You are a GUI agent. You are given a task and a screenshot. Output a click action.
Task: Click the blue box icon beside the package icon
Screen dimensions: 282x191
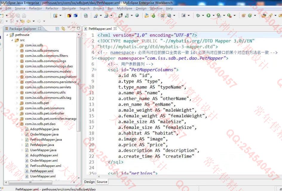(x=76, y=16)
